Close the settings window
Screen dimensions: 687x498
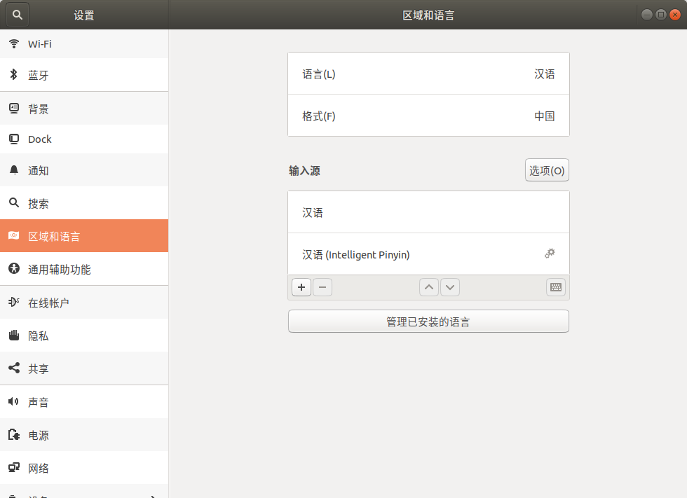[675, 15]
